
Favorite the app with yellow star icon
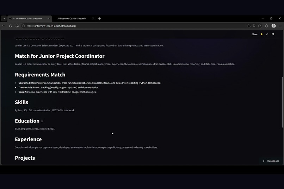pyautogui.click(x=261, y=34)
